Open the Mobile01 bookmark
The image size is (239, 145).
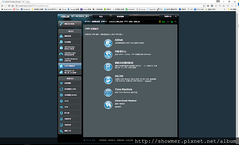(x=130, y=9)
